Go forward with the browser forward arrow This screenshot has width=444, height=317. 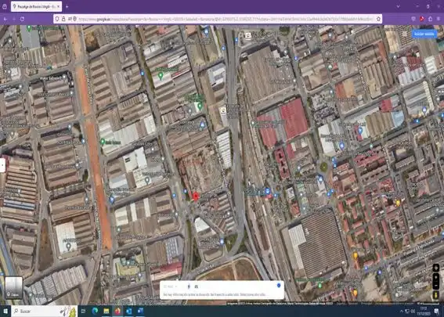click(14, 19)
